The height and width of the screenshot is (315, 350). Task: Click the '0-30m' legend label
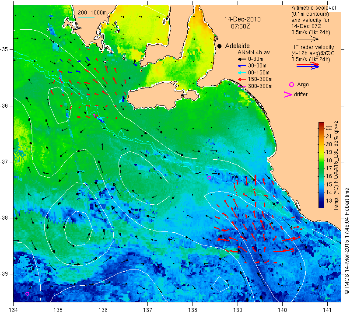pos(255,59)
